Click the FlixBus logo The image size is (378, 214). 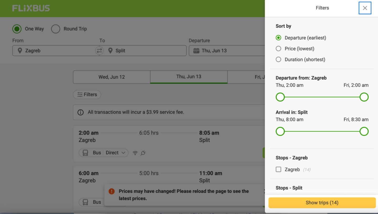(x=31, y=8)
